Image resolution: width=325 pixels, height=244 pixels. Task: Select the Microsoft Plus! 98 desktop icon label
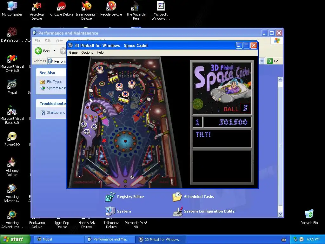(x=136, y=225)
